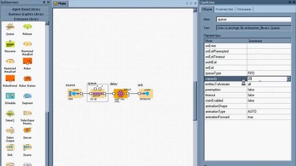This screenshot has width=296, height=166.
Task: Close the Main editor tab area
Action: (x=195, y=3)
